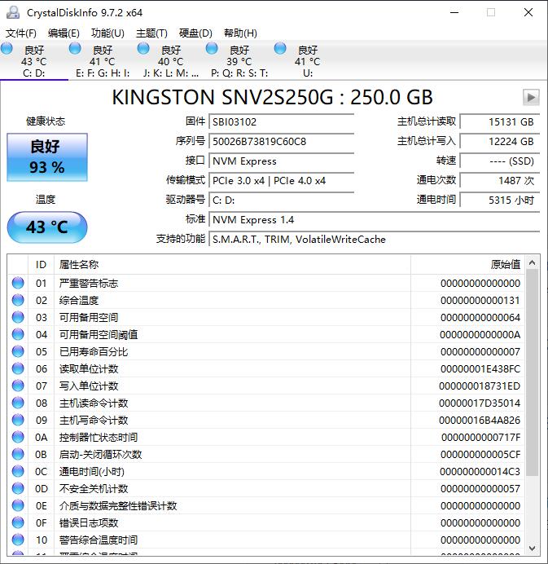Click status orb for attribute 0F 错误日志项数

[x=18, y=522]
